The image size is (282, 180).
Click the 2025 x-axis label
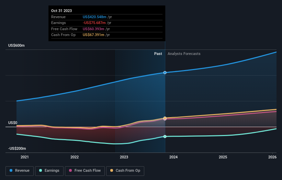pos(223,157)
